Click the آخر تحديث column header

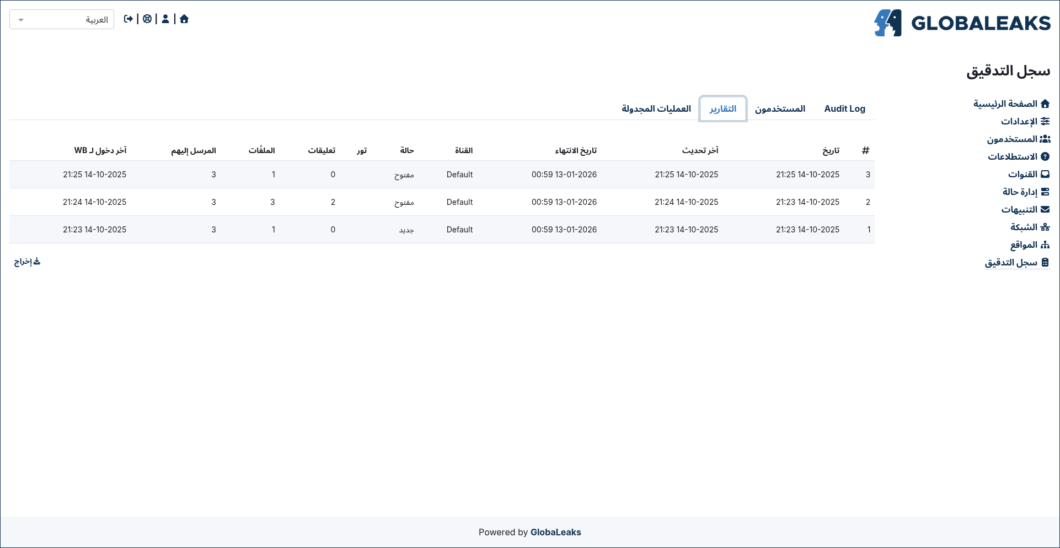tap(700, 150)
